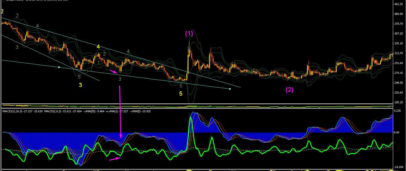Click the thin yellow-green indicator strip
The height and width of the screenshot is (171, 406).
(197, 106)
